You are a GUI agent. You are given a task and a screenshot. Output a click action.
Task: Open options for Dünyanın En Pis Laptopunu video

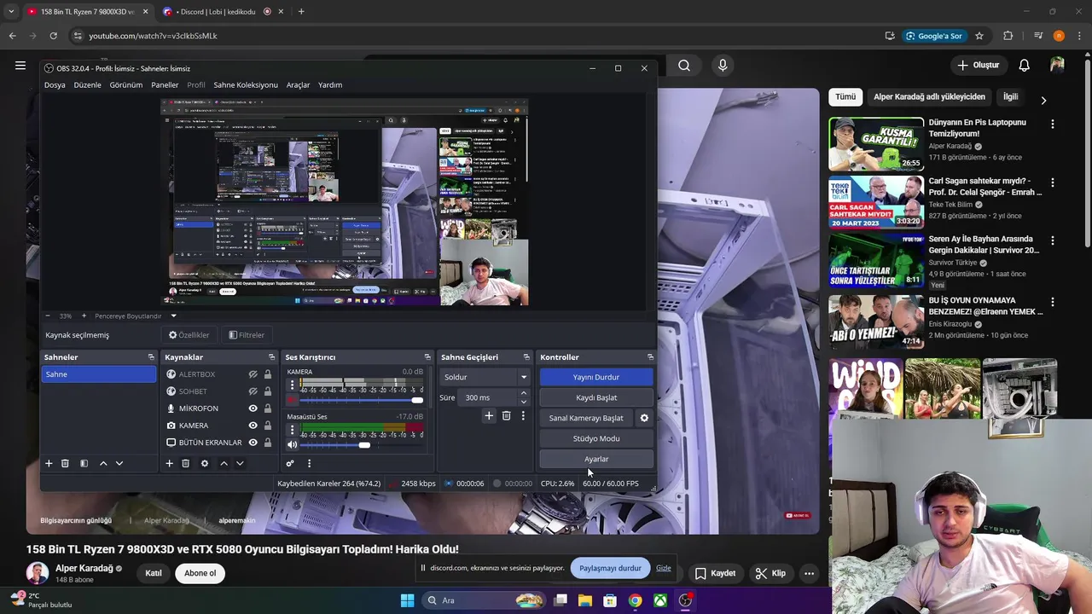[1052, 124]
